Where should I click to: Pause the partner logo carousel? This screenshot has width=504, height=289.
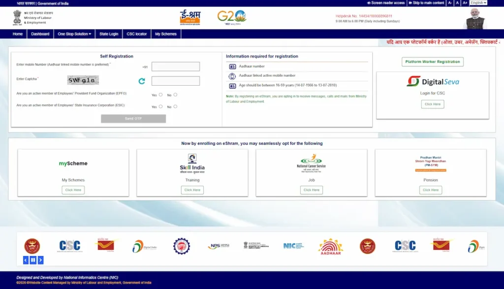(33, 260)
